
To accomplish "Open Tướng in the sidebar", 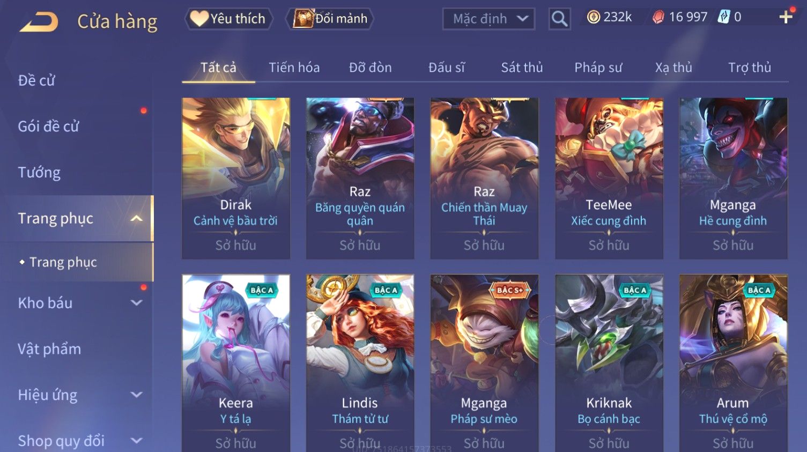I will (x=39, y=172).
